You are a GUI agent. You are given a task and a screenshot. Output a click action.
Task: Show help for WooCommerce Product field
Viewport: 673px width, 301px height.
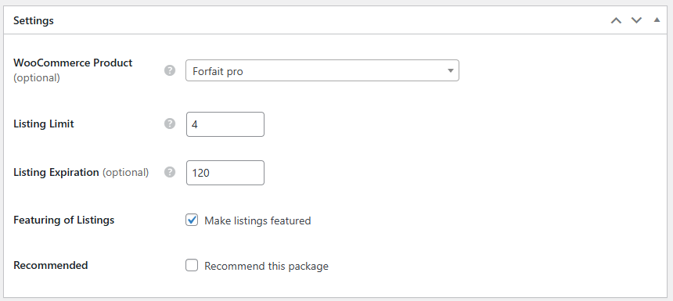(170, 70)
